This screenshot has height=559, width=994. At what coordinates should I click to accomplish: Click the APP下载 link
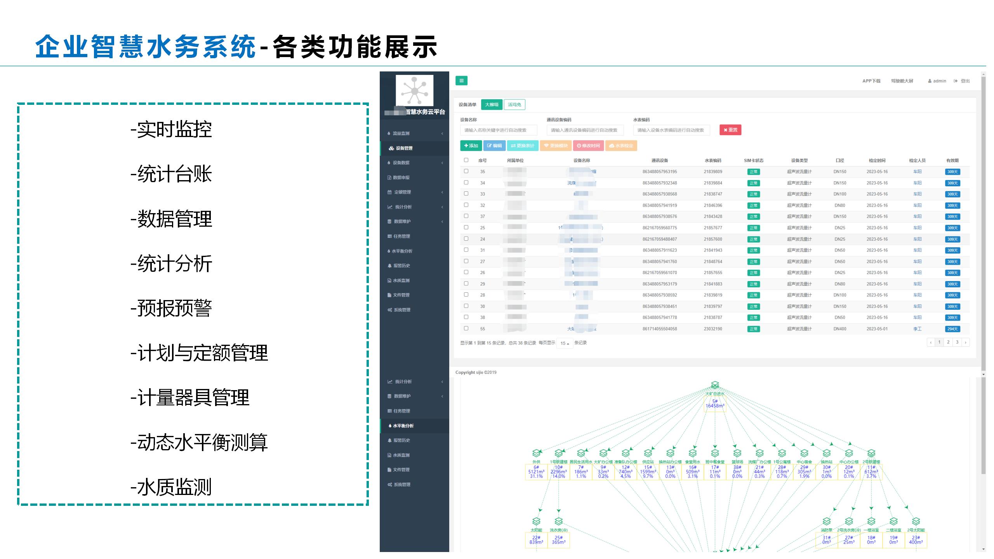[871, 81]
